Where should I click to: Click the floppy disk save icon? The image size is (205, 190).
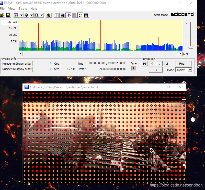8,15
